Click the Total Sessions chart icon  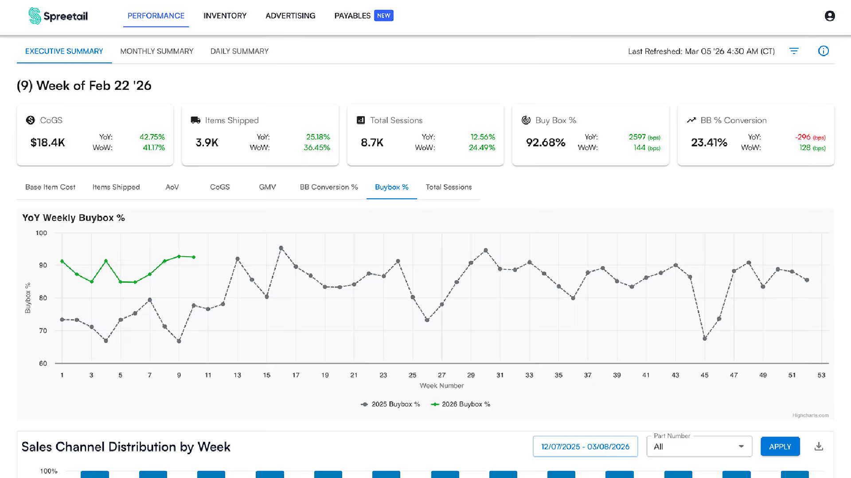(361, 120)
